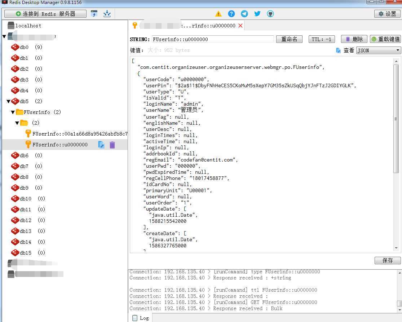
Task: Close the rinfo::u0000000 key tab
Action: tap(240, 26)
